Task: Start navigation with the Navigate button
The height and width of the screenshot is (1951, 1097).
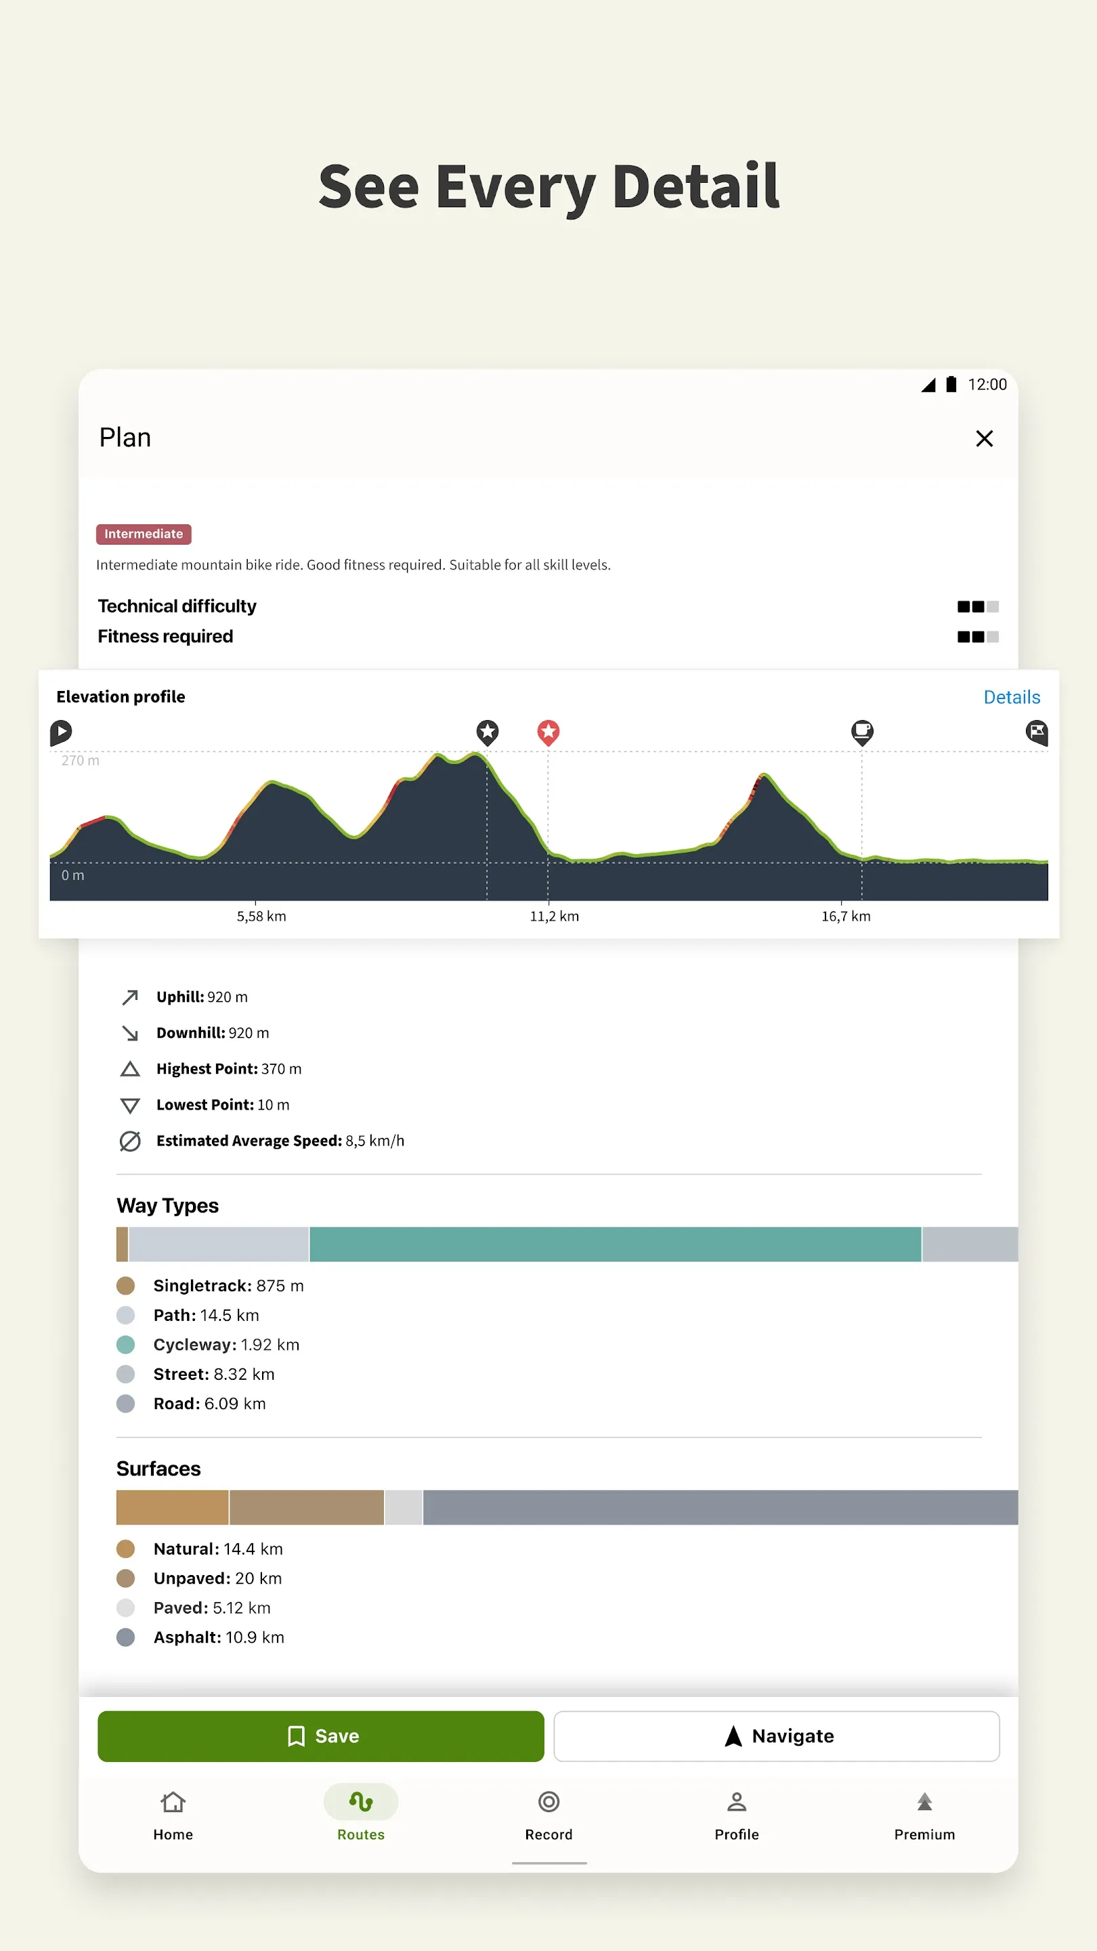Action: pos(777,1736)
